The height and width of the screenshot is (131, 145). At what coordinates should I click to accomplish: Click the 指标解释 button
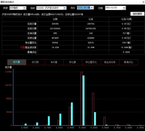[137, 14]
